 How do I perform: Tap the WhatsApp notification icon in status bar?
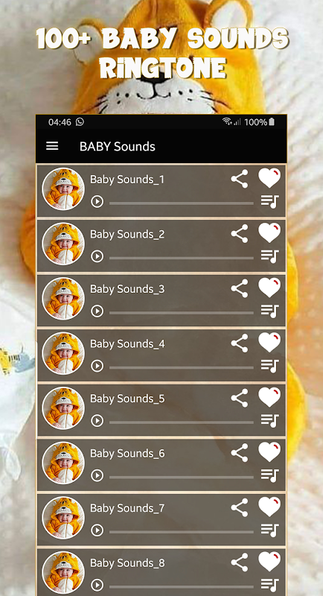[80, 122]
